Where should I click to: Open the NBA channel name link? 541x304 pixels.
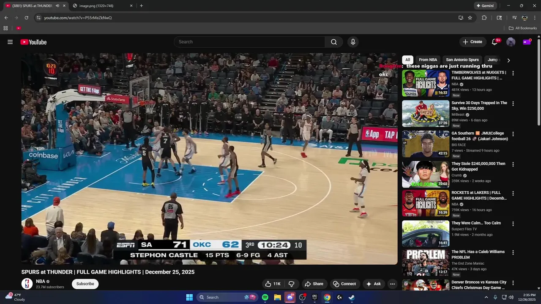tap(40, 281)
